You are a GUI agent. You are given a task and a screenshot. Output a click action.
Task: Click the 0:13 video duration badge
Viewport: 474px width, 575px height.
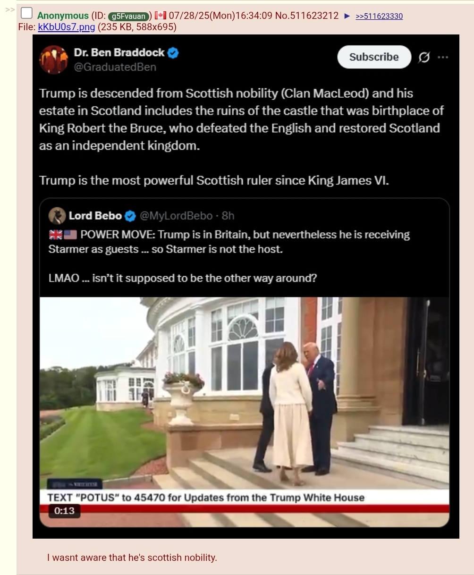click(64, 511)
